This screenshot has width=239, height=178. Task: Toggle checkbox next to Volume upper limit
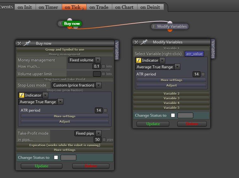coord(103,74)
